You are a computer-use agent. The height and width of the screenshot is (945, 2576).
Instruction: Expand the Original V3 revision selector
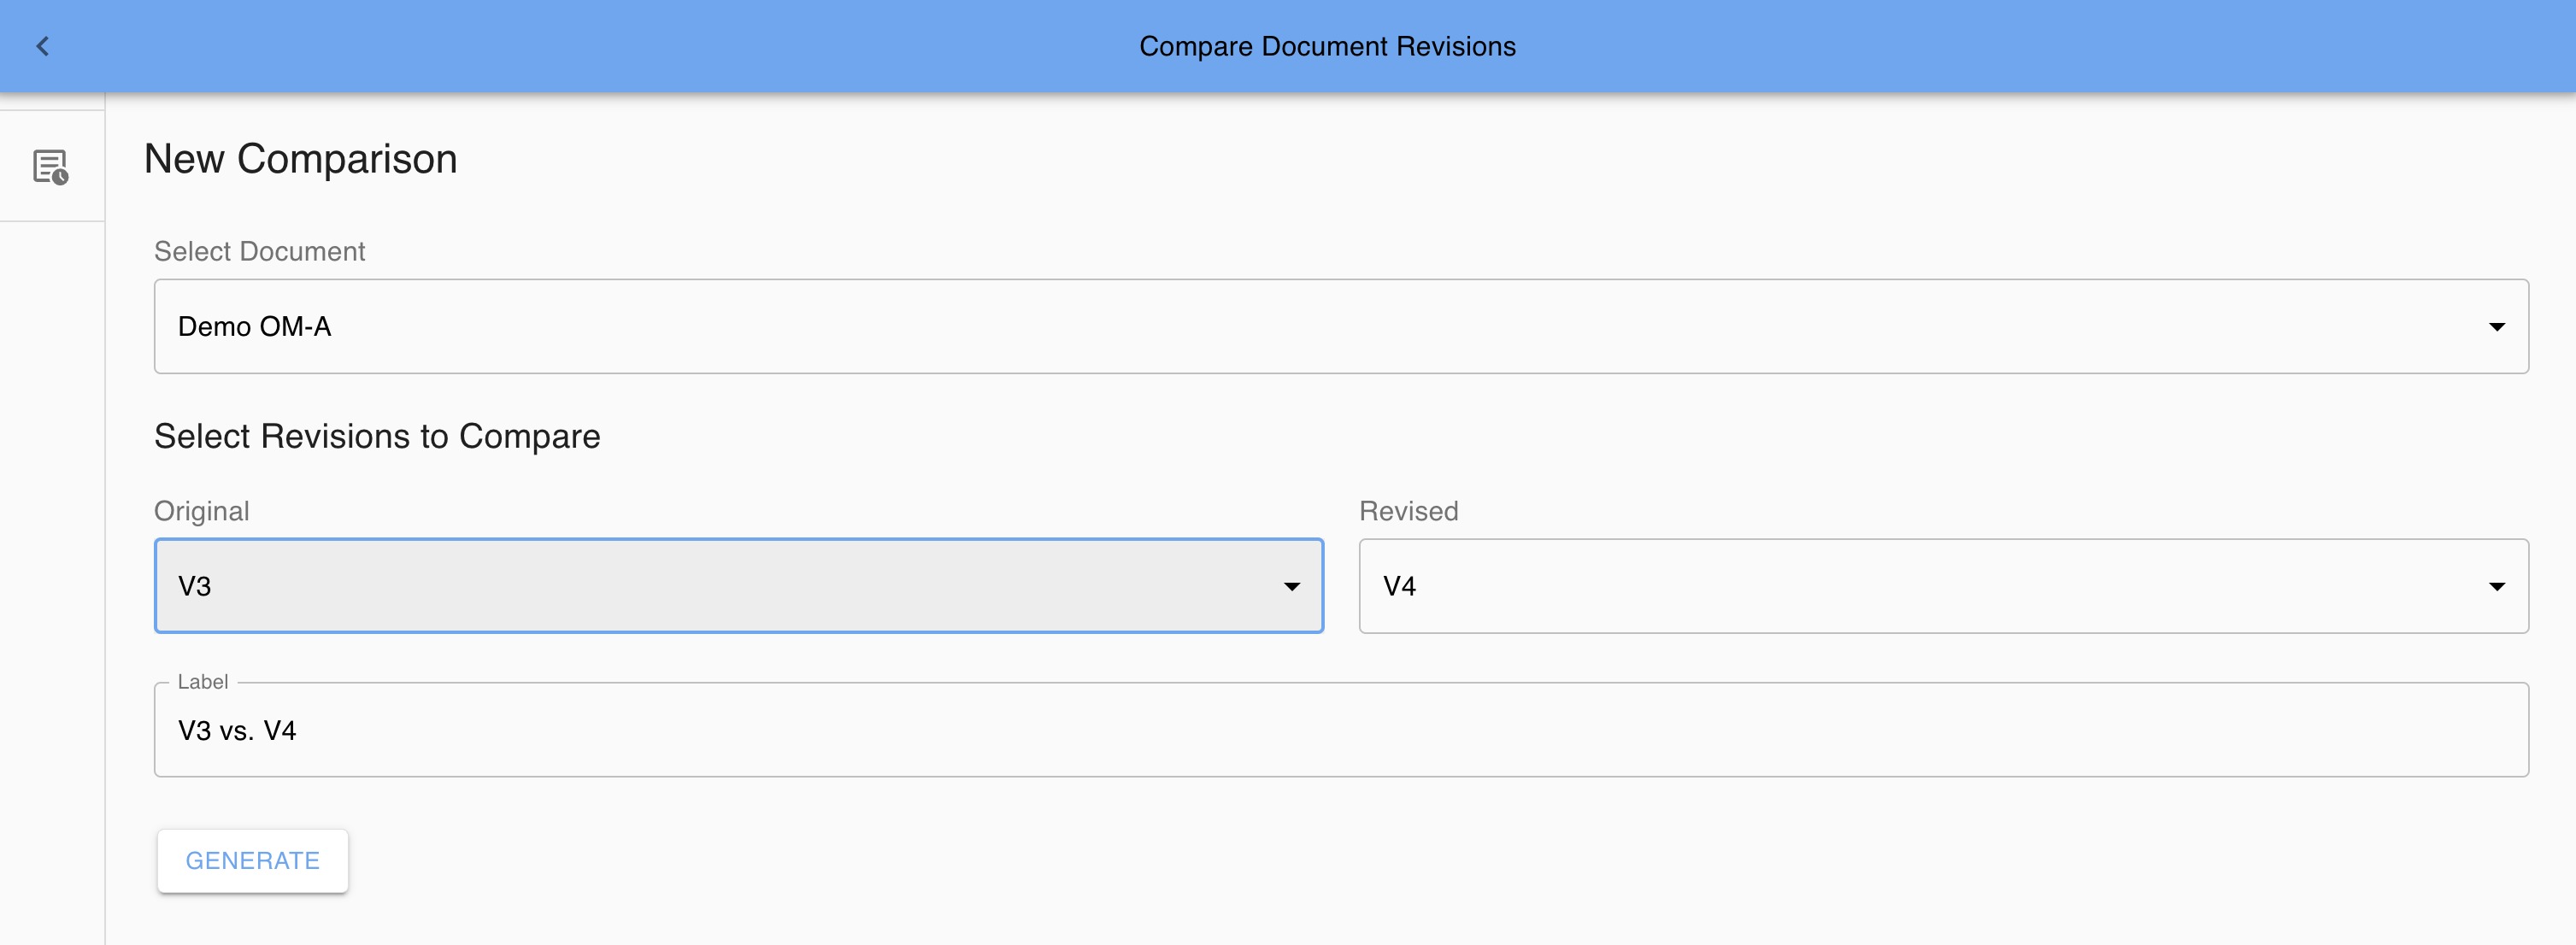738,587
